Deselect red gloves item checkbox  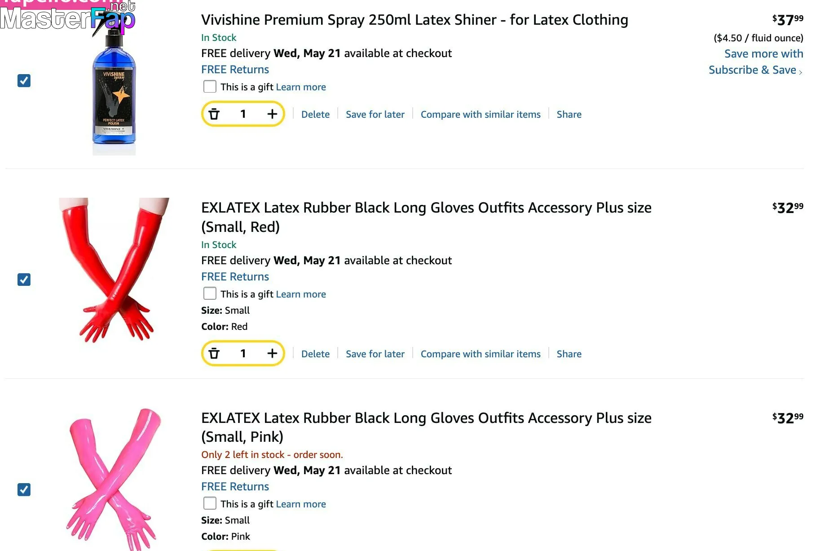pyautogui.click(x=24, y=280)
